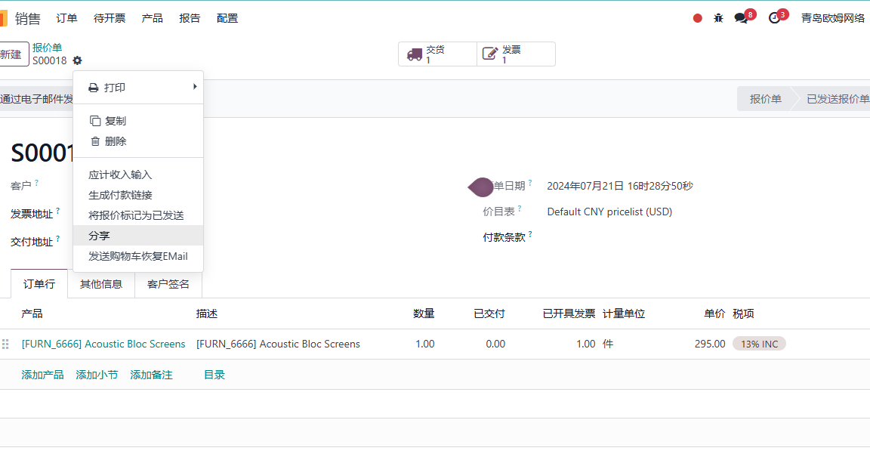Viewport: 870px width, 454px height.
Task: Click the 添加备注 link
Action: (152, 375)
